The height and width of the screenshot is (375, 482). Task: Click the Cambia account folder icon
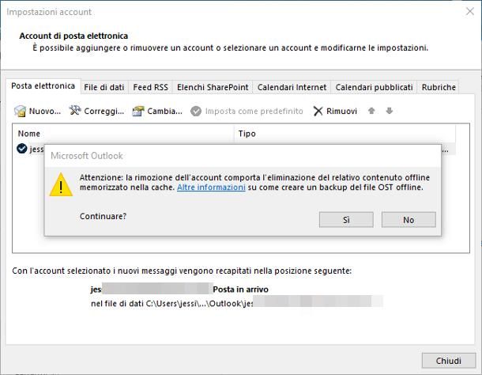point(138,111)
